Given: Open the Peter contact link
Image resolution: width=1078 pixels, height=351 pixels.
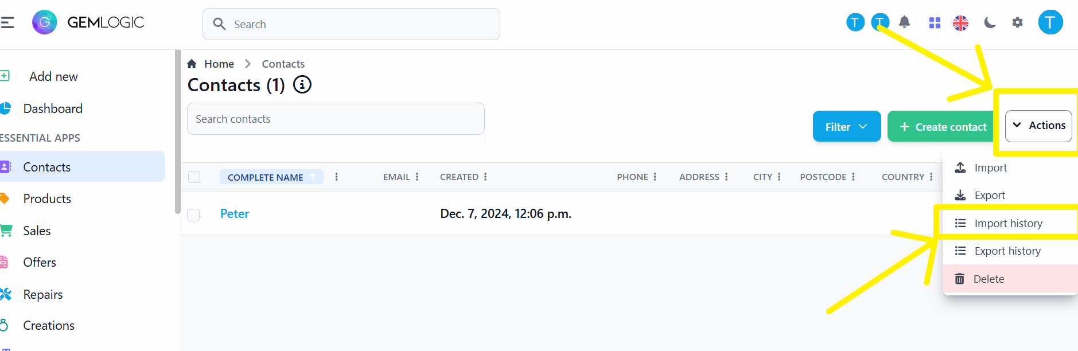Looking at the screenshot, I should pos(235,214).
